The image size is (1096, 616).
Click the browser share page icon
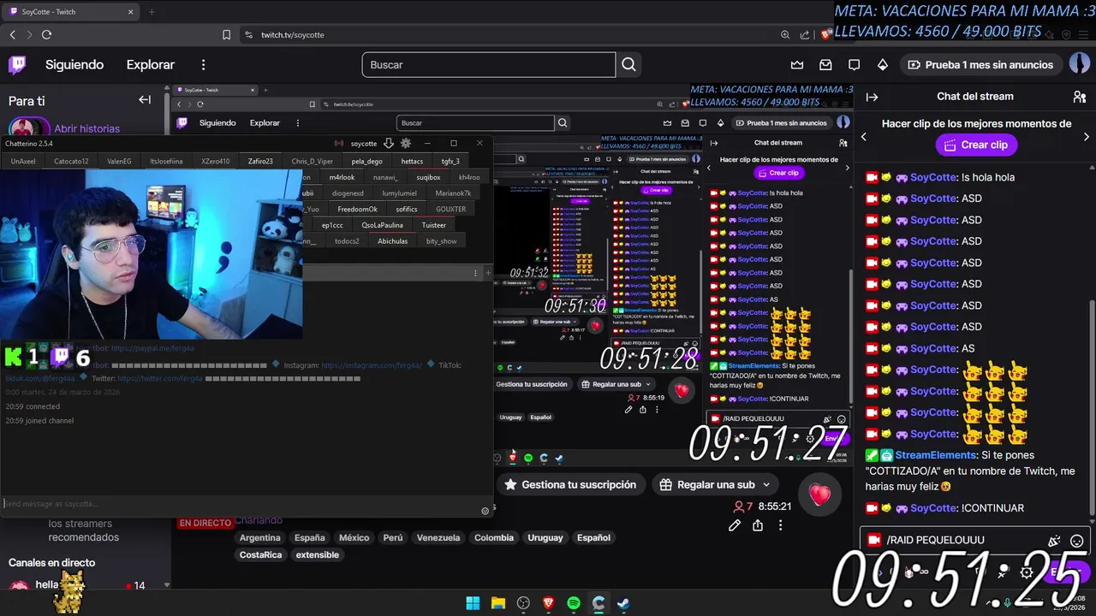805,34
